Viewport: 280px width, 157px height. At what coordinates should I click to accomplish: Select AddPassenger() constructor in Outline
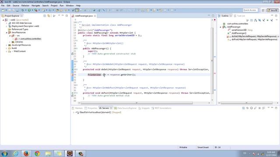[239, 33]
